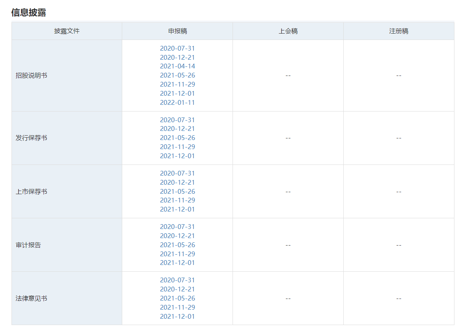This screenshot has width=458, height=329.
Task: Click the 2021-11-29 上市保荐书 link
Action: tap(177, 200)
